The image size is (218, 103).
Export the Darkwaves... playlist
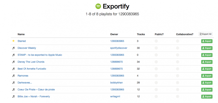coord(207,83)
